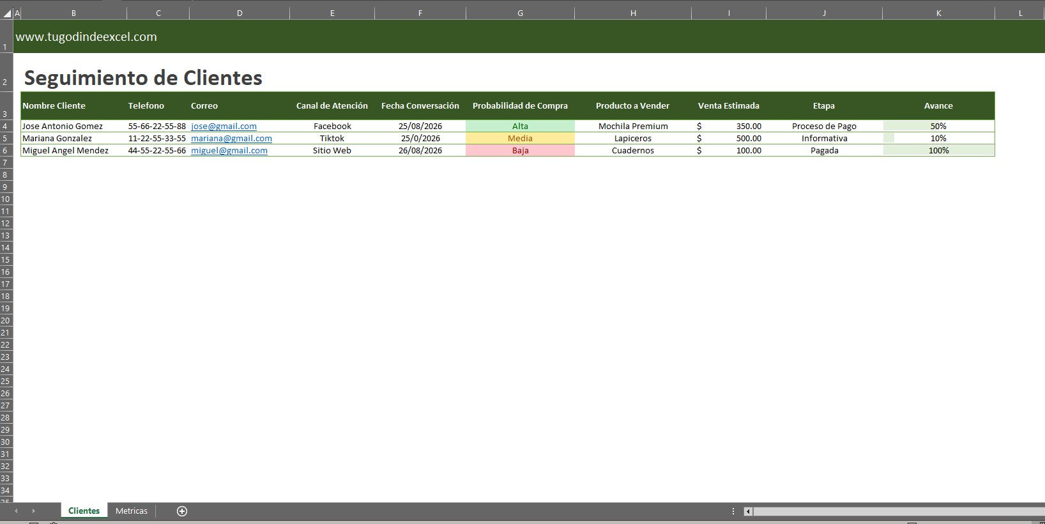
Task: Click the www.tugodindeexcel.com banner text
Action: pos(86,37)
